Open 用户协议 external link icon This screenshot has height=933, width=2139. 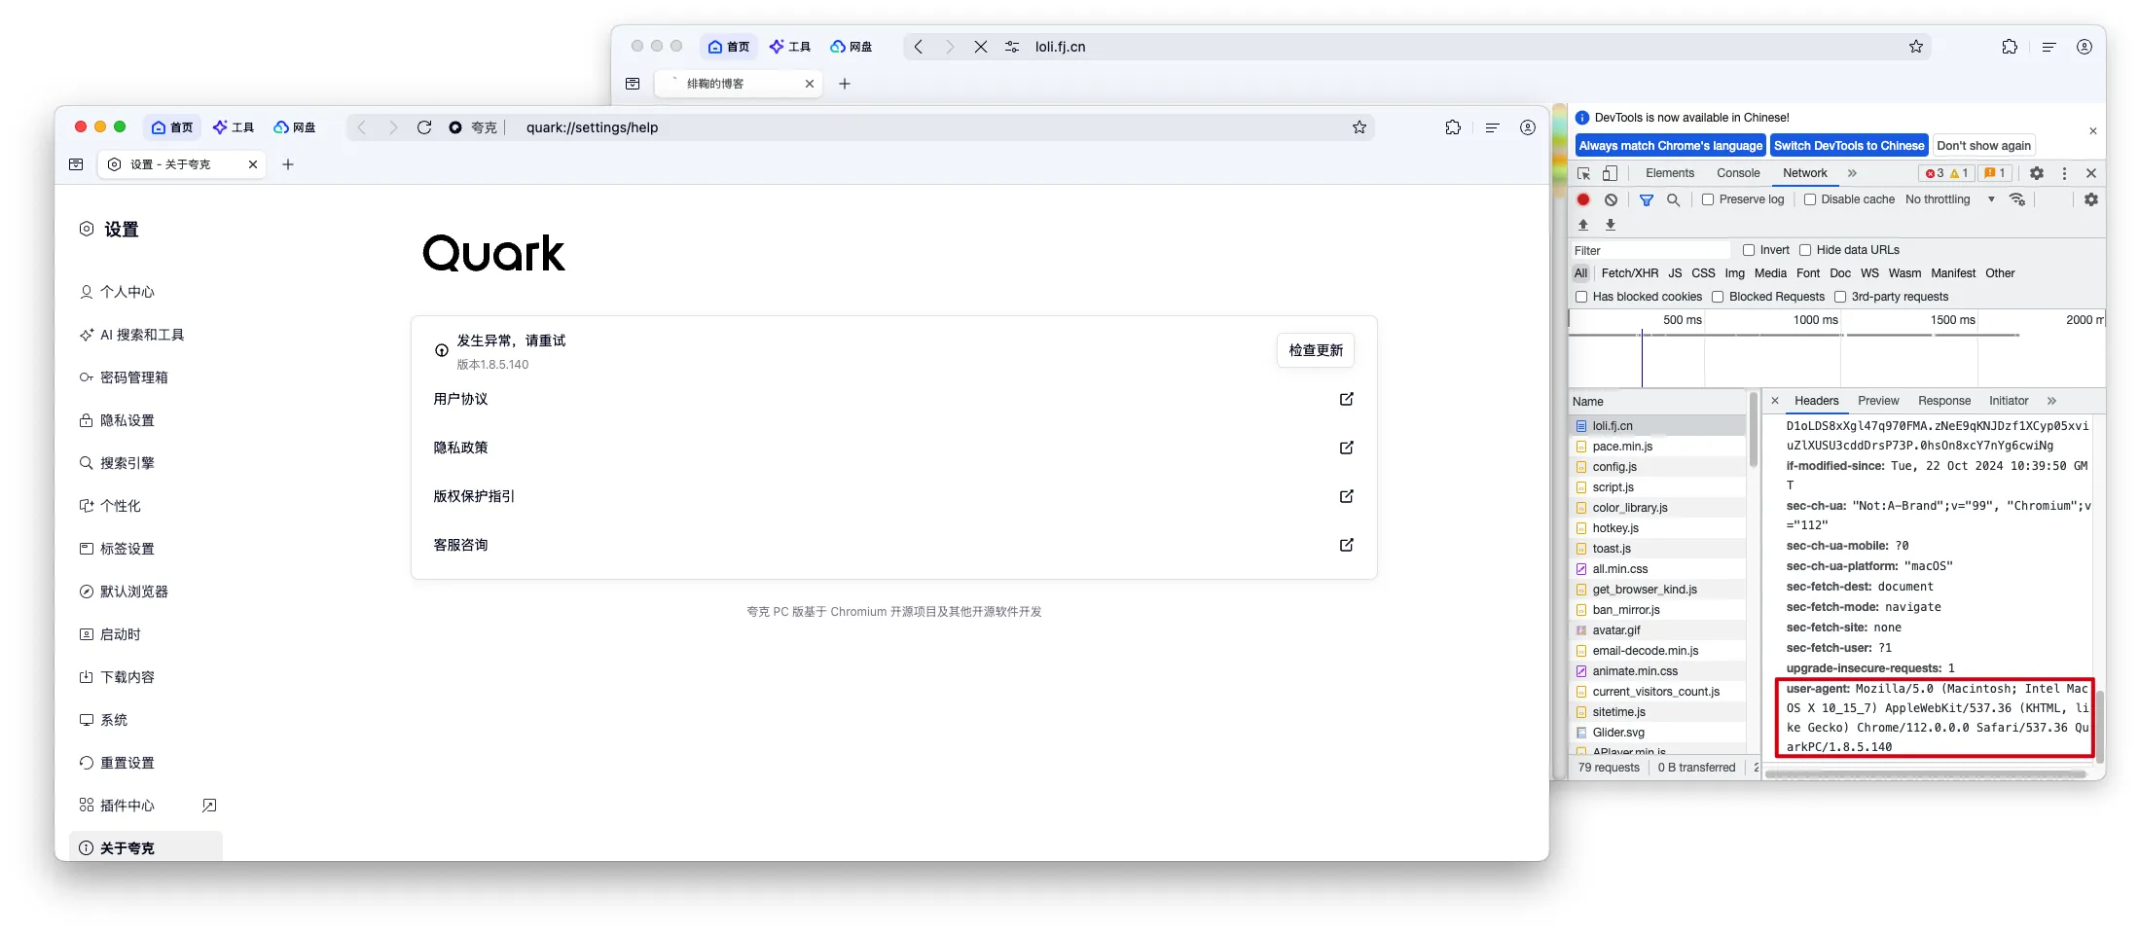tap(1347, 399)
